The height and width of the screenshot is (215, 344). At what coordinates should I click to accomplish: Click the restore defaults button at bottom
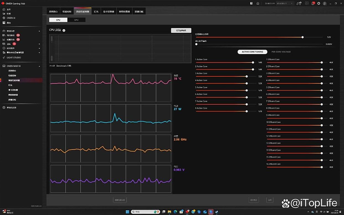click(120, 200)
